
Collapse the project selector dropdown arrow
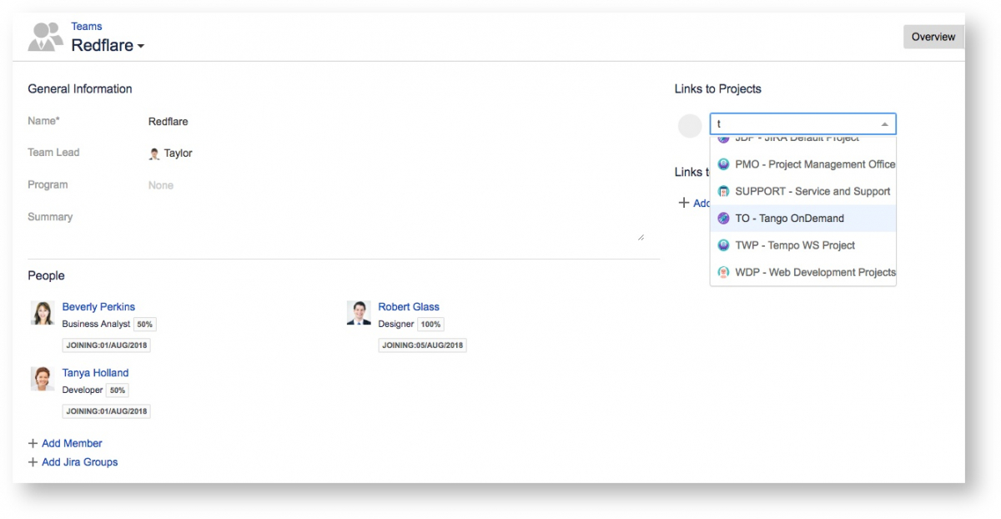point(884,124)
